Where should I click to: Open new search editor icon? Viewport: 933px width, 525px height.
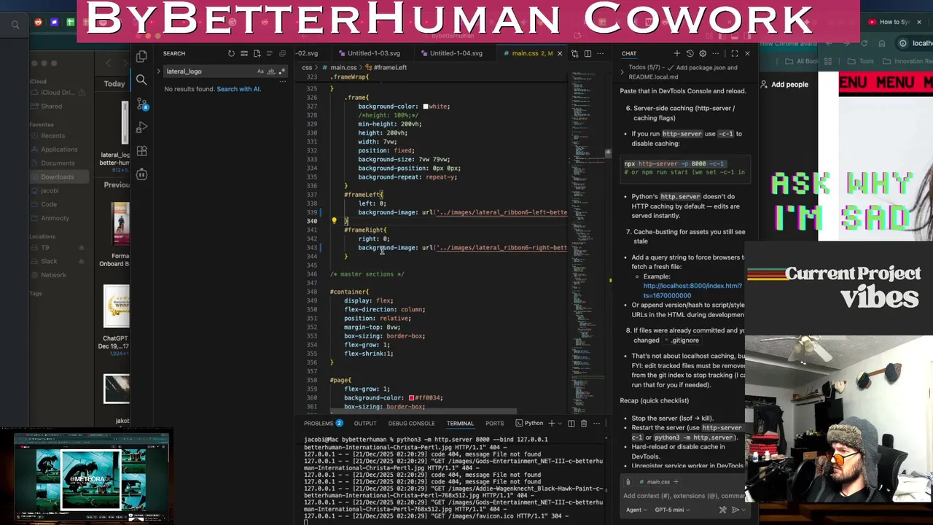tap(257, 53)
